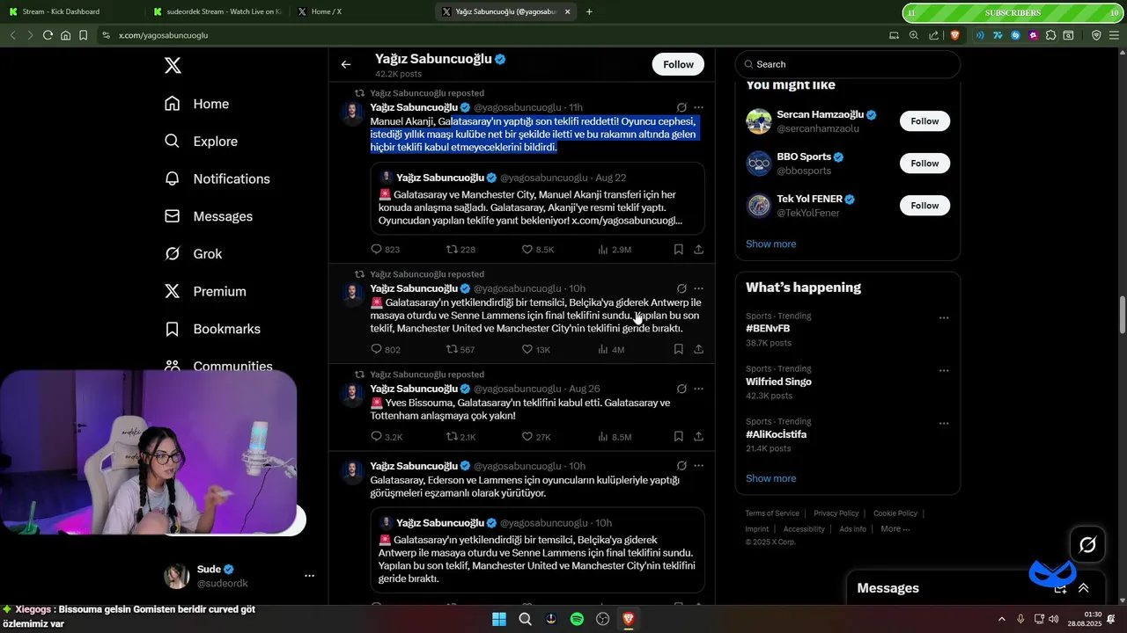Open the floating Grok button

click(x=1087, y=545)
